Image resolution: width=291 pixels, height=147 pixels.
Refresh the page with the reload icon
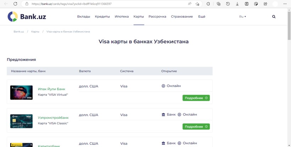tap(15, 4)
